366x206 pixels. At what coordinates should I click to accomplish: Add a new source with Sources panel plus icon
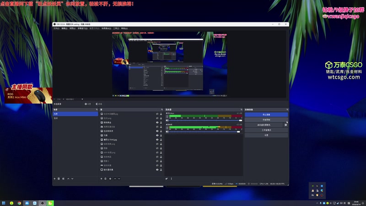tap(101, 179)
